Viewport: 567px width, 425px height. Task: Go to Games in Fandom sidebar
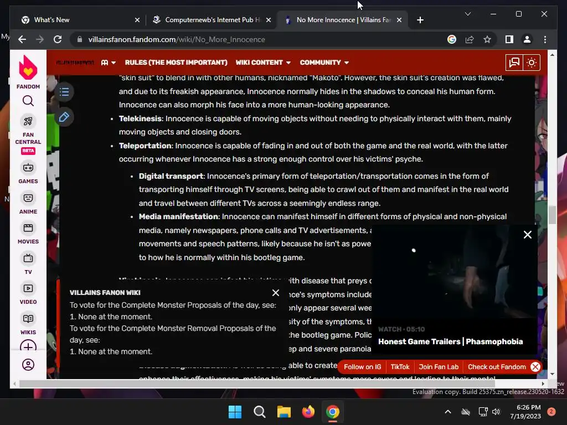tap(28, 173)
